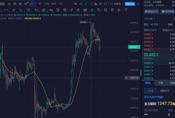
Task: Click the K線分析 button
Action: tap(130, 4)
